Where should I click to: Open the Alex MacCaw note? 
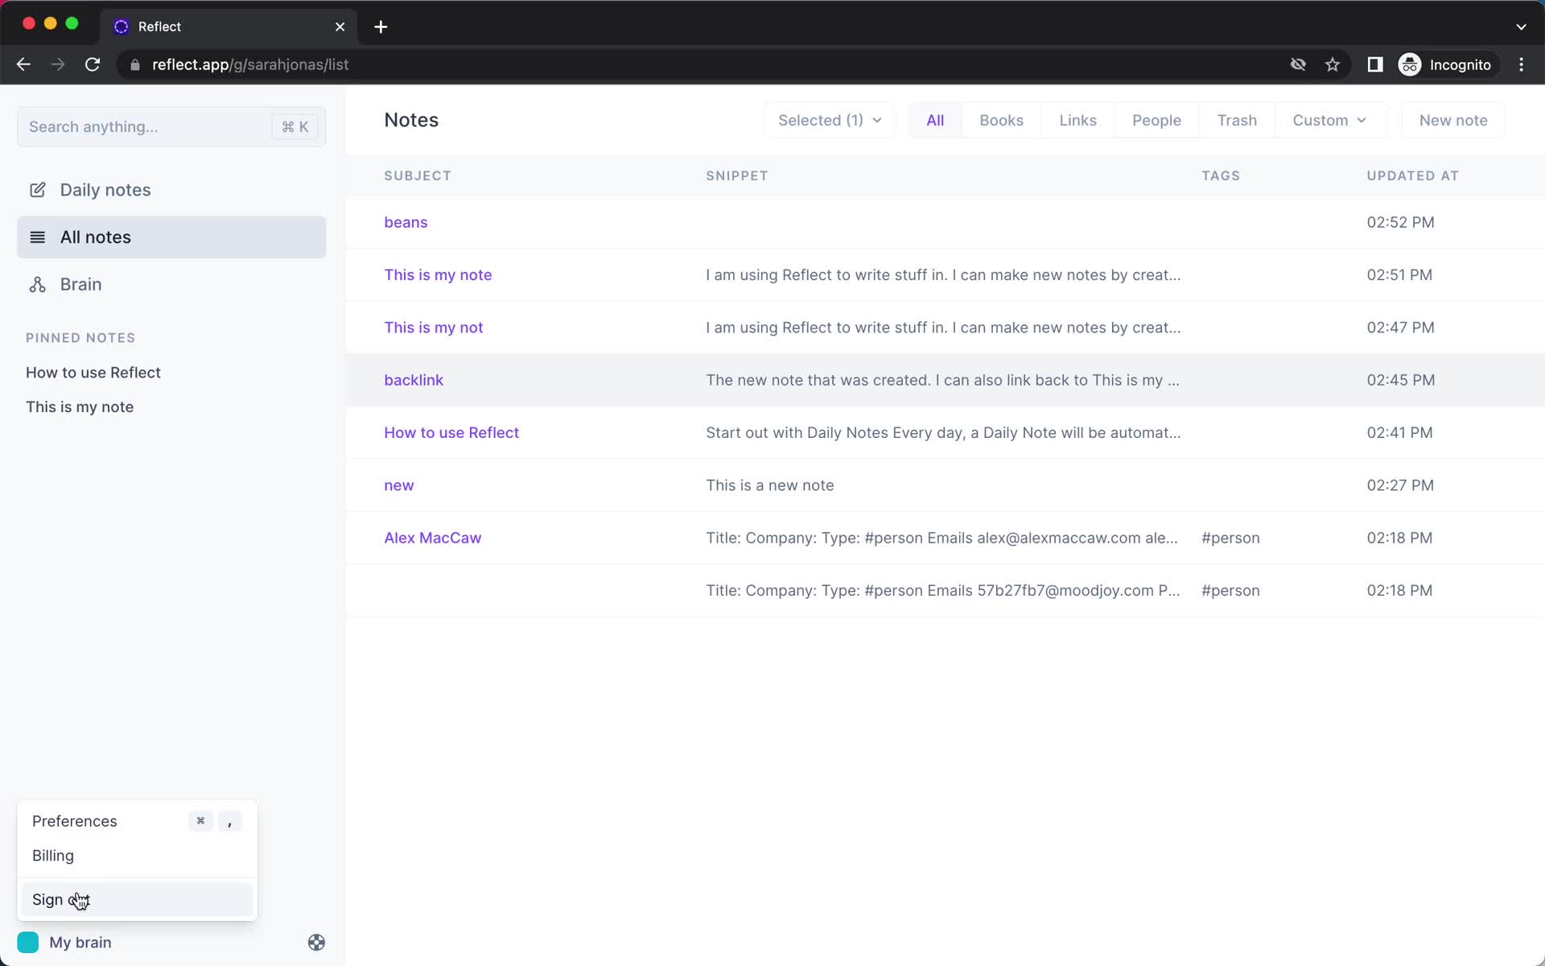pyautogui.click(x=433, y=538)
